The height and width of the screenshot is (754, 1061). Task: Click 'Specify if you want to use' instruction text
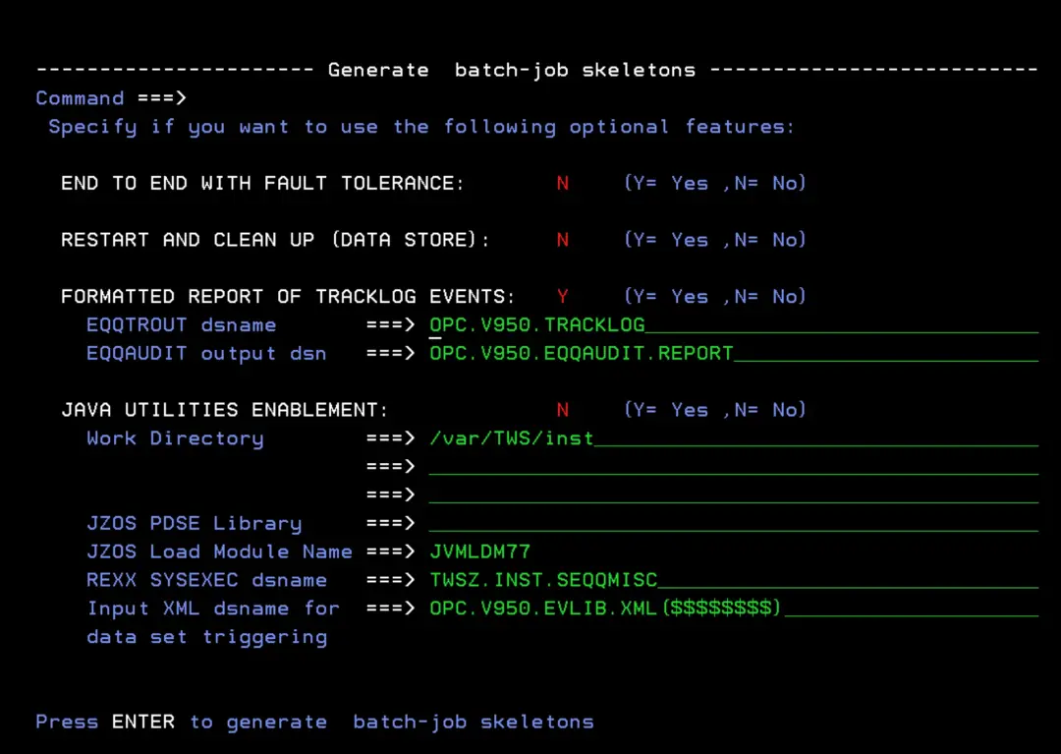420,127
